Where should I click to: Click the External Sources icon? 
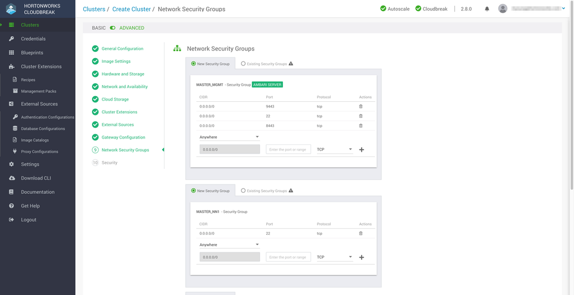click(x=12, y=104)
